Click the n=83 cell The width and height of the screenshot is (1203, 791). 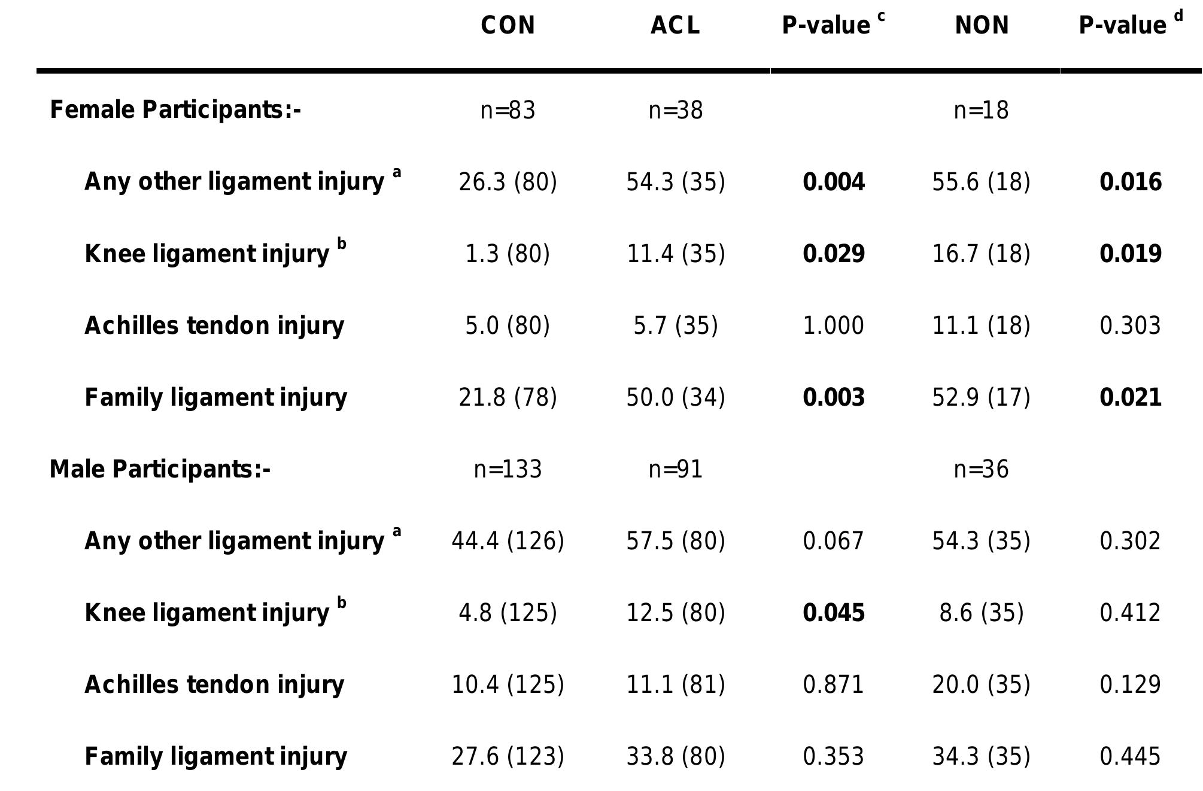(508, 111)
